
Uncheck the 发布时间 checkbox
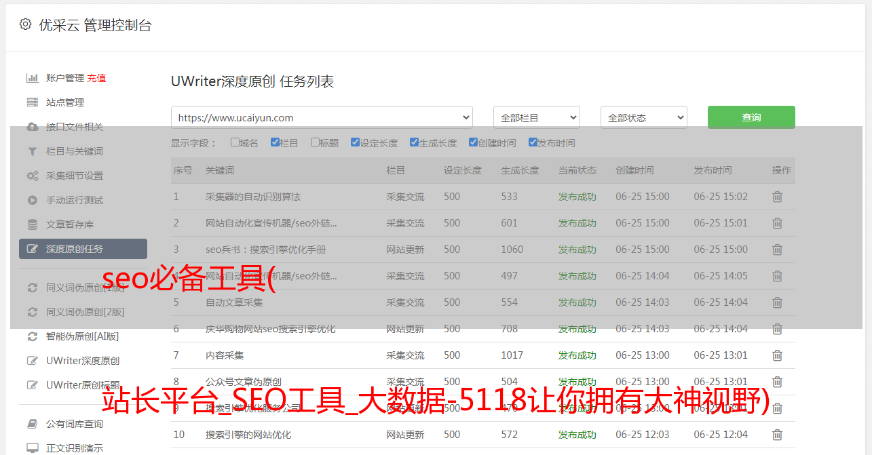coord(532,142)
